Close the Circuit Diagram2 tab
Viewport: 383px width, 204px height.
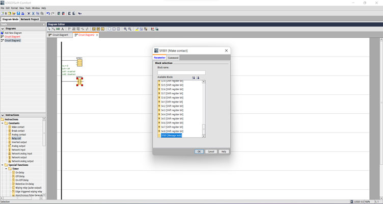[x=97, y=35]
